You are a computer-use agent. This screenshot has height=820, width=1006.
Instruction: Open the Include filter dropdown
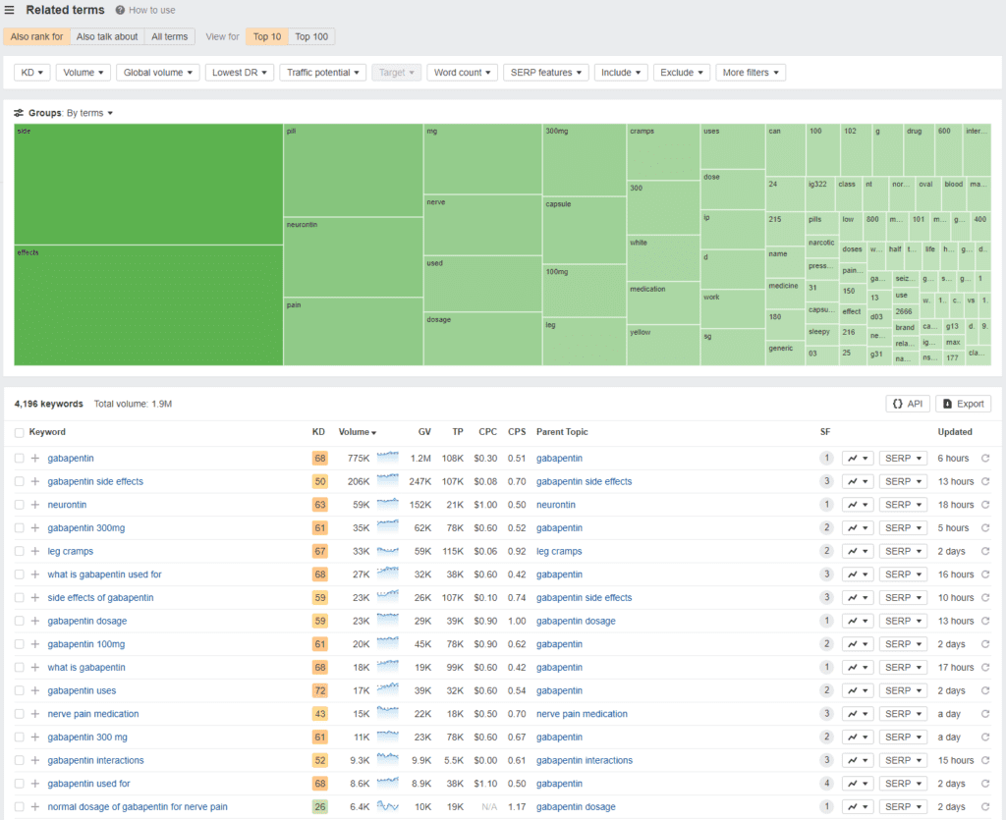coord(621,73)
